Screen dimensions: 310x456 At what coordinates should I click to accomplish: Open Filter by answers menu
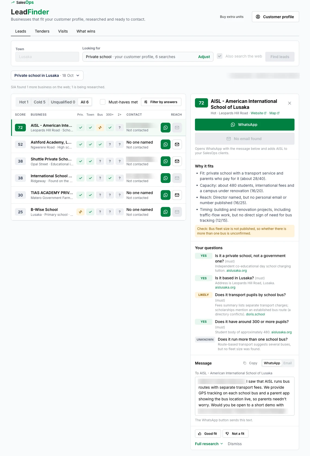161,102
